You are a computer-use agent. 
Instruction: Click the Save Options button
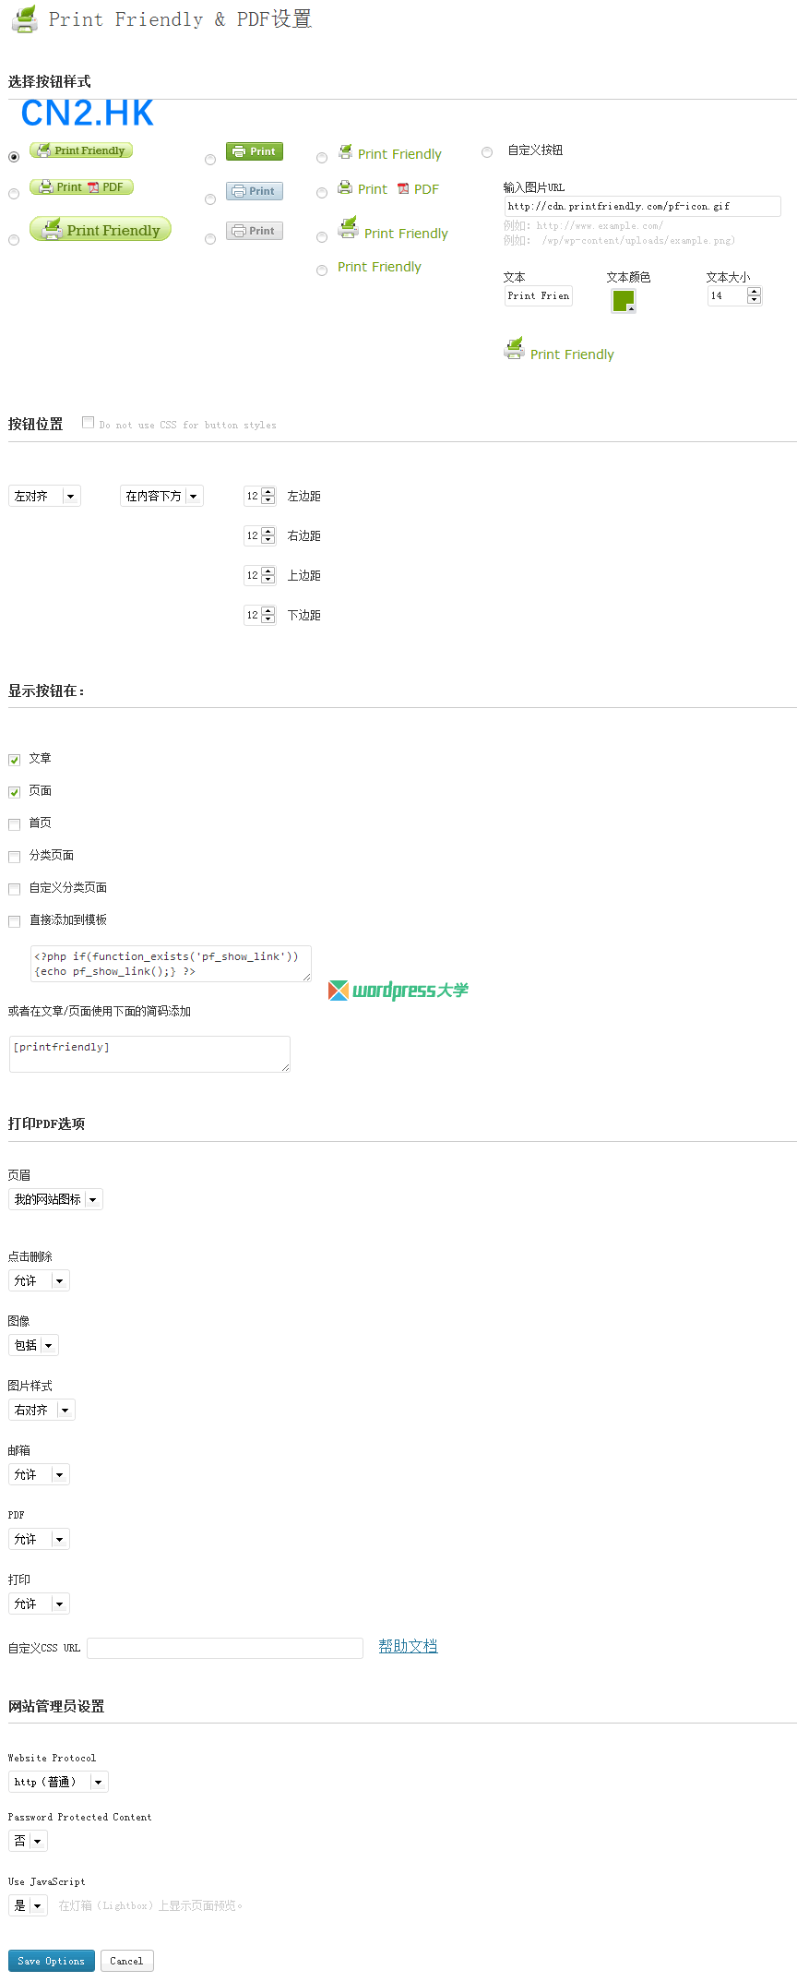pyautogui.click(x=51, y=1960)
